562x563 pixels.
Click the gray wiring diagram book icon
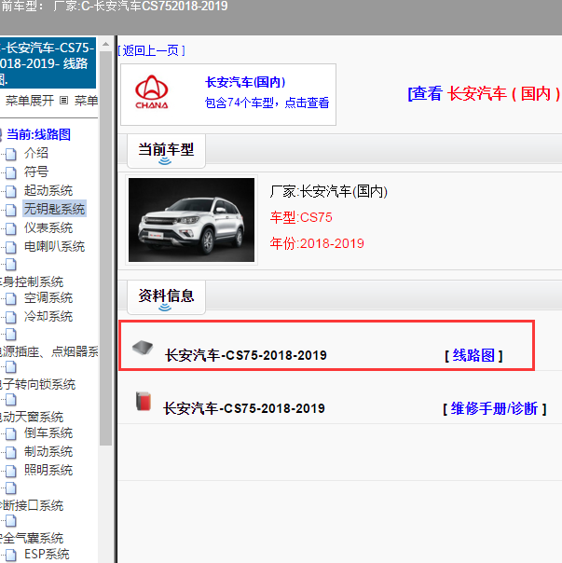click(x=143, y=347)
